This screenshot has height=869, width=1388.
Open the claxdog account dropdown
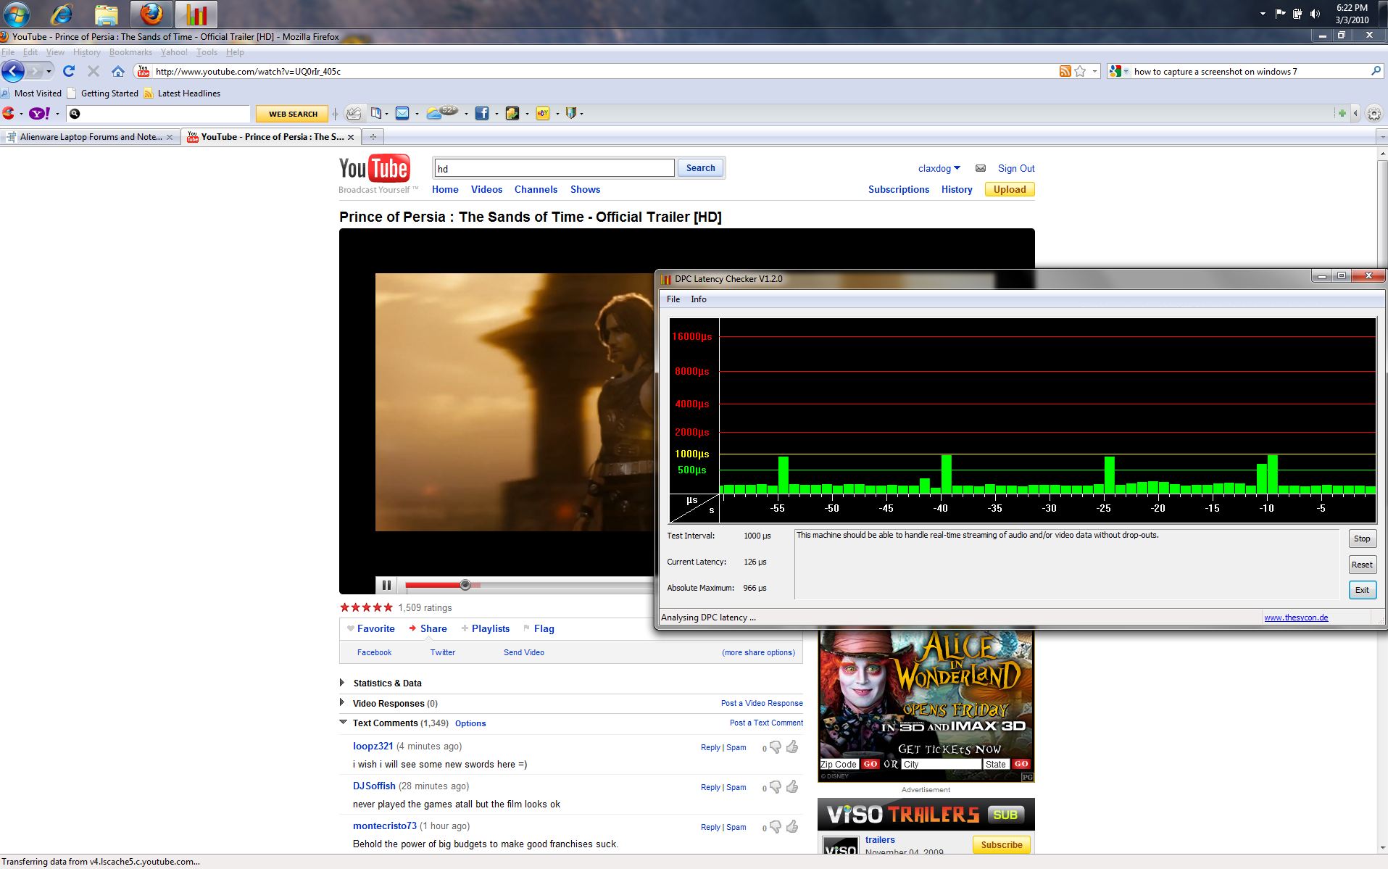point(939,168)
